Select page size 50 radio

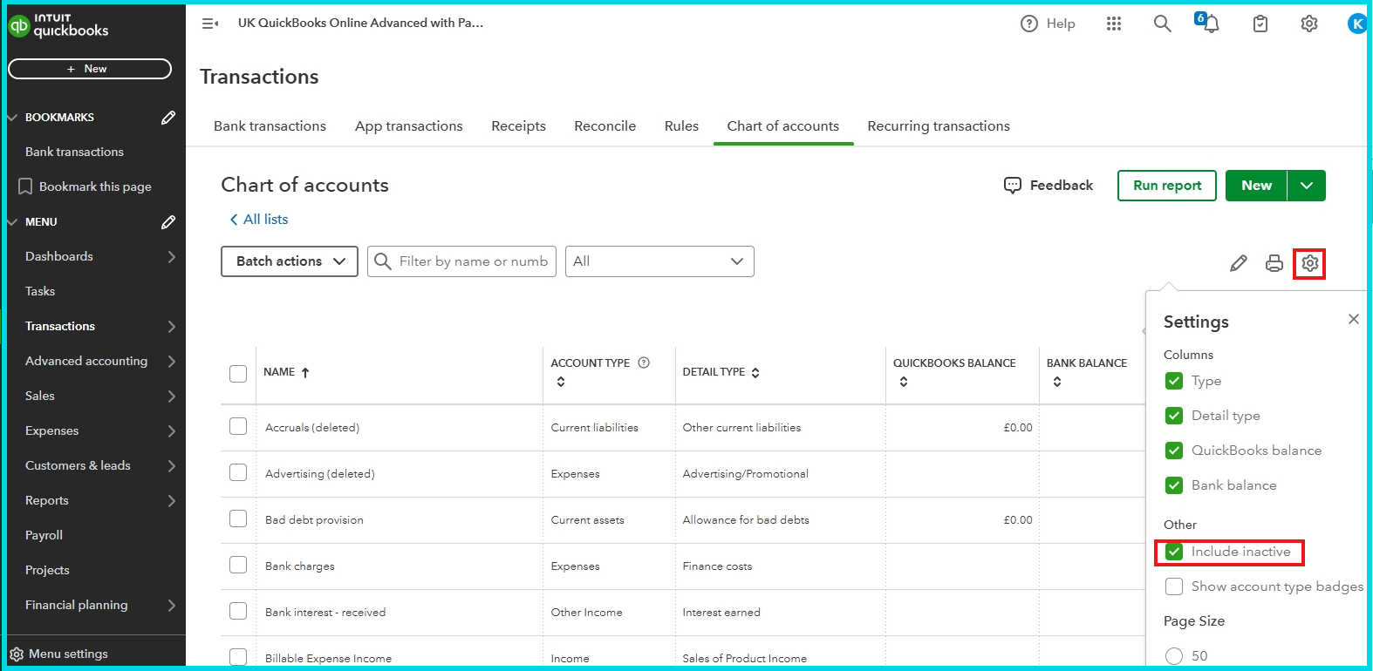click(x=1174, y=656)
